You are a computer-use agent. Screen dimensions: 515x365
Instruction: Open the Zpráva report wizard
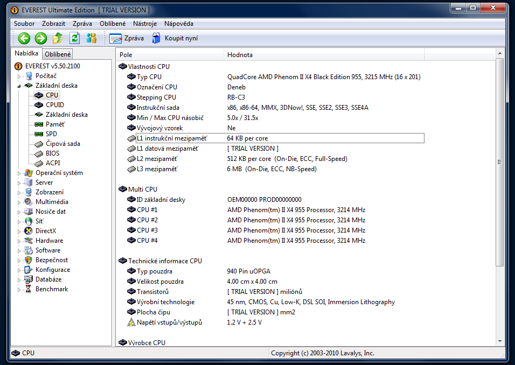point(127,38)
